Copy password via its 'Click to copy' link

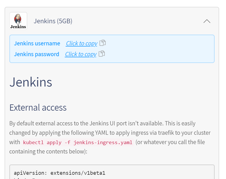(x=81, y=54)
